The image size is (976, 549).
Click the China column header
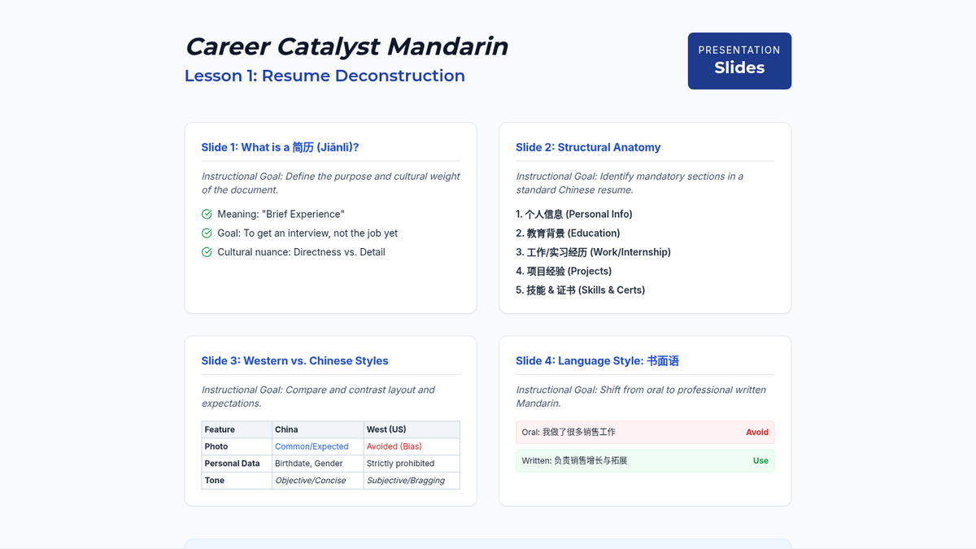pos(286,429)
